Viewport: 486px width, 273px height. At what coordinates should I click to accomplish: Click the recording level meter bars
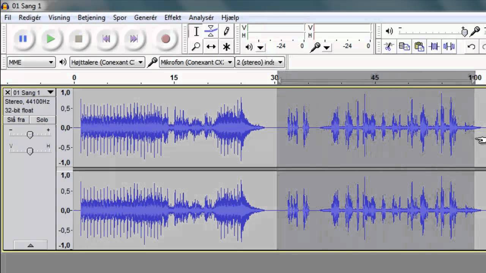pos(342,31)
